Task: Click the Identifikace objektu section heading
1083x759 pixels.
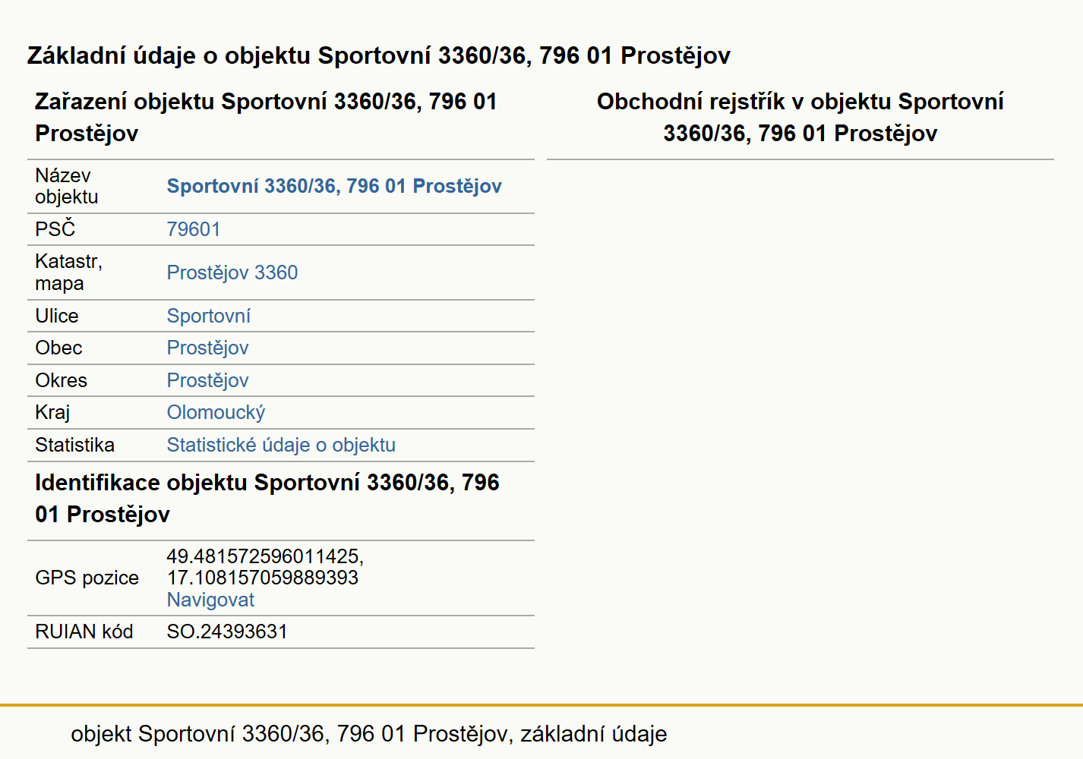Action: 267,499
